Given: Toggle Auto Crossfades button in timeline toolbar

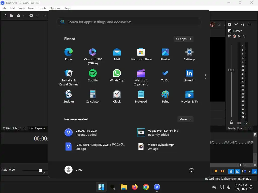Looking at the screenshot, I should point(238,171).
